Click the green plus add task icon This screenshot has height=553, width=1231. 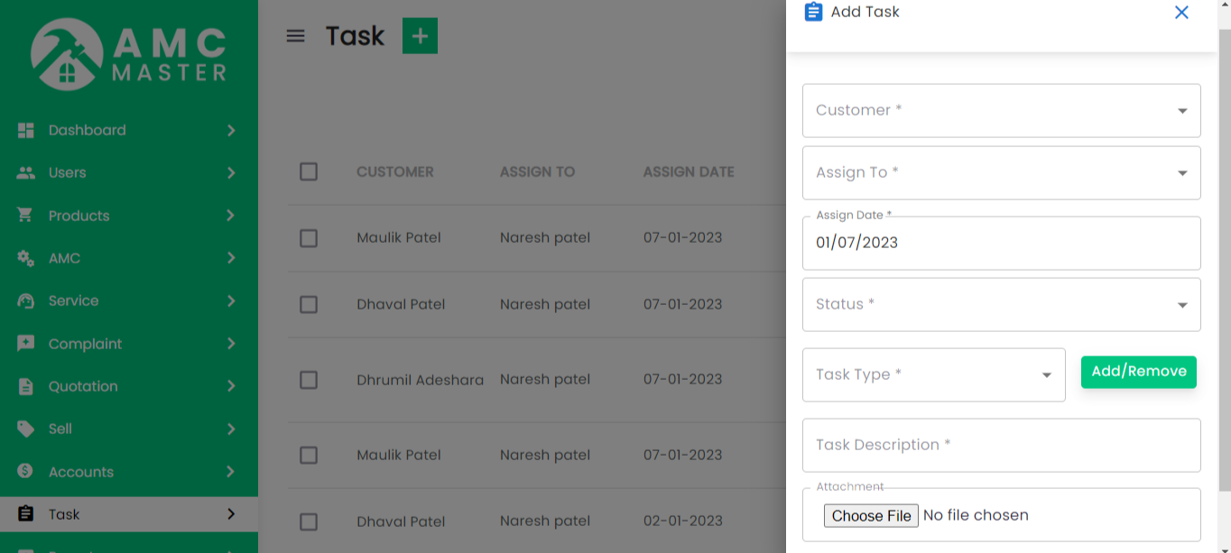click(420, 36)
